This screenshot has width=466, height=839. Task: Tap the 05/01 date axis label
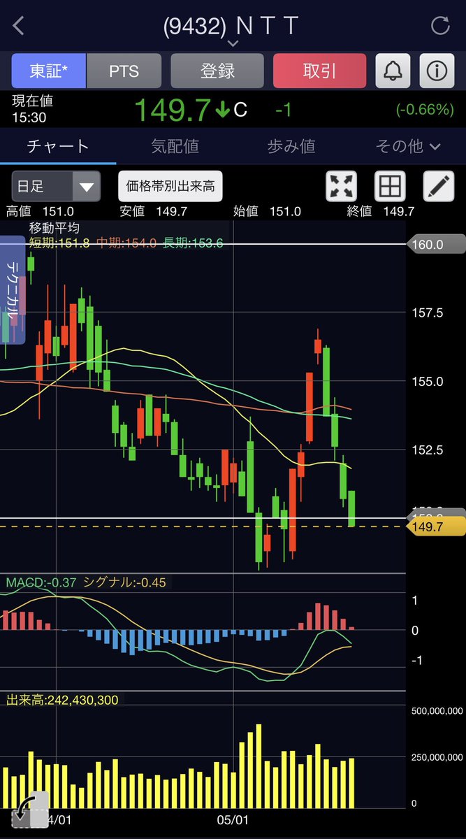tap(233, 819)
